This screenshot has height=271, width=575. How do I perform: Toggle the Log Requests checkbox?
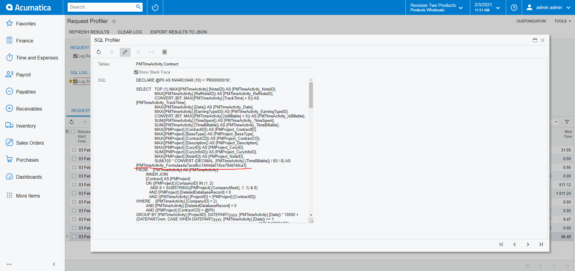tap(75, 56)
